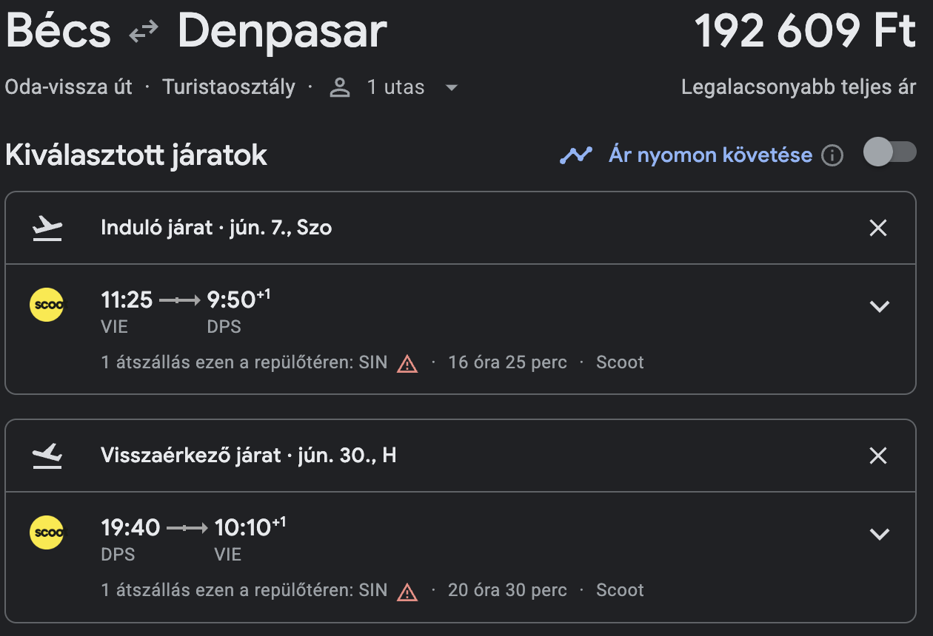Click the return Scoot airline logo
The image size is (933, 636).
click(47, 532)
